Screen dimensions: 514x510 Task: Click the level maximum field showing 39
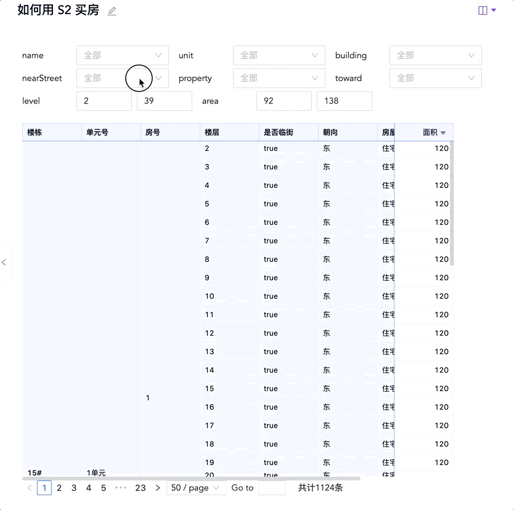[x=165, y=101]
